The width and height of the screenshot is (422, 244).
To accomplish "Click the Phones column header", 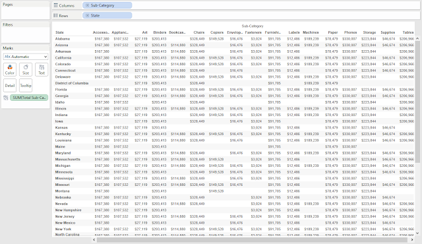I will click(x=350, y=32).
